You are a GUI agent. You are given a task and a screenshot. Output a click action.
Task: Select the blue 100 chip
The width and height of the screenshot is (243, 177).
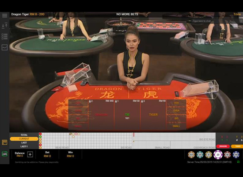pos(236,155)
